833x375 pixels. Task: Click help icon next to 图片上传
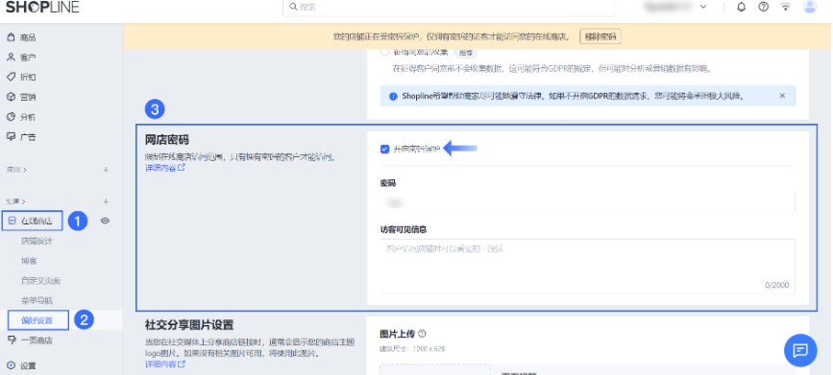[422, 334]
